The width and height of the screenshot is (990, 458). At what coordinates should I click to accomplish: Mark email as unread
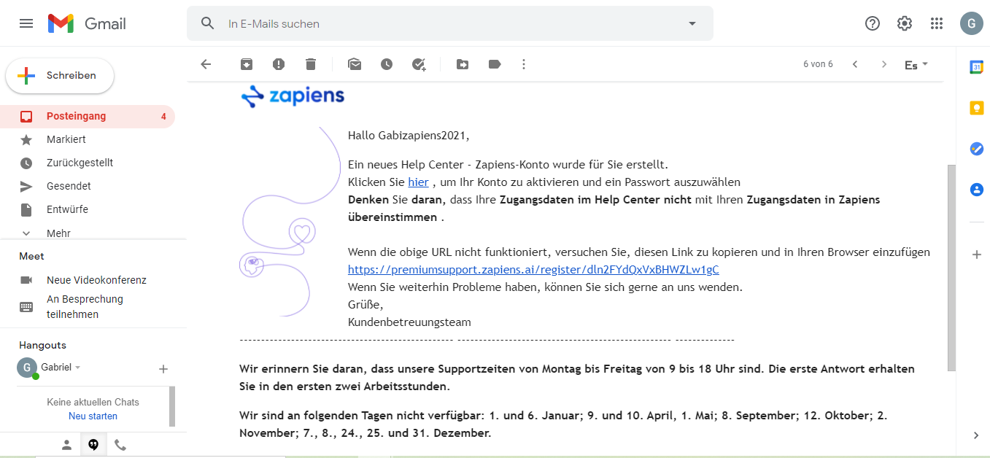coord(355,64)
